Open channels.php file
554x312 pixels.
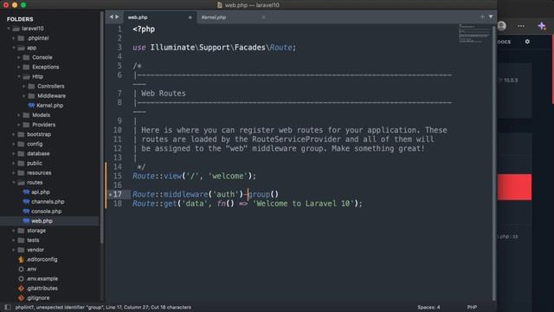pyautogui.click(x=48, y=202)
